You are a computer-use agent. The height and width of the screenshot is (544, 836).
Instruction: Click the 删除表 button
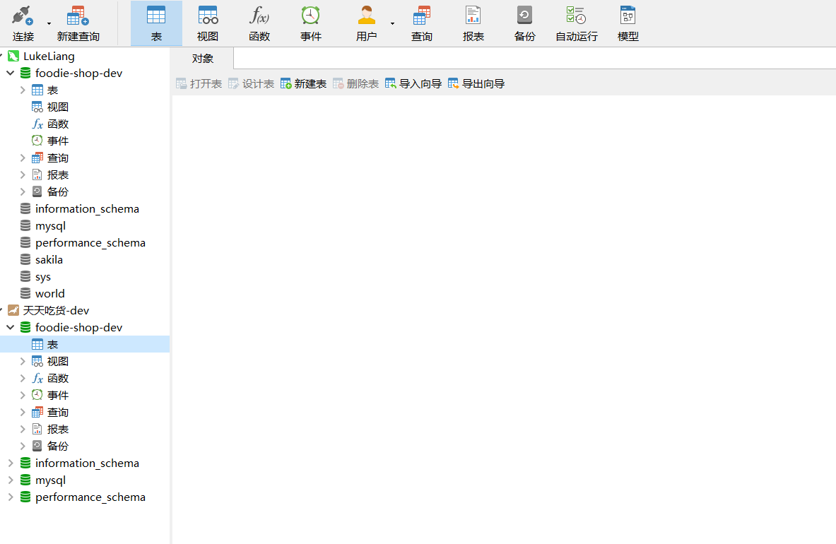[355, 83]
